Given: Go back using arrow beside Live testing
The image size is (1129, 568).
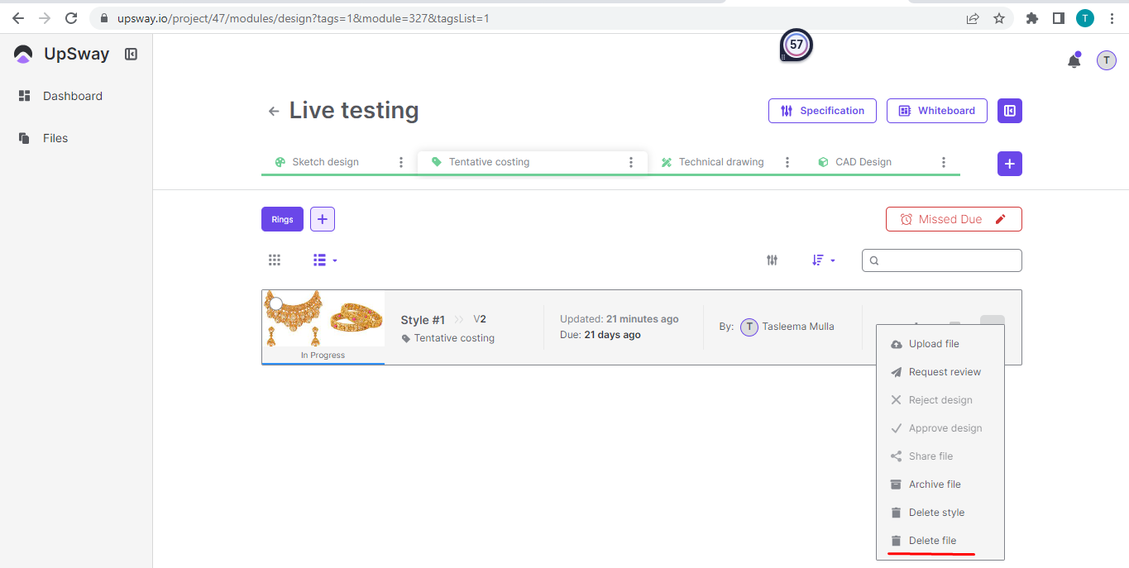Looking at the screenshot, I should [x=274, y=112].
